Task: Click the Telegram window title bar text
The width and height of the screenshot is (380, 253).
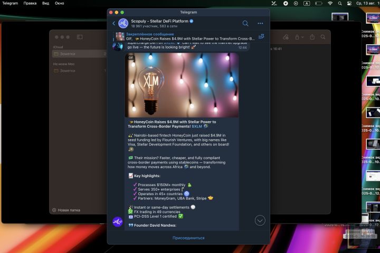Action: point(188,12)
